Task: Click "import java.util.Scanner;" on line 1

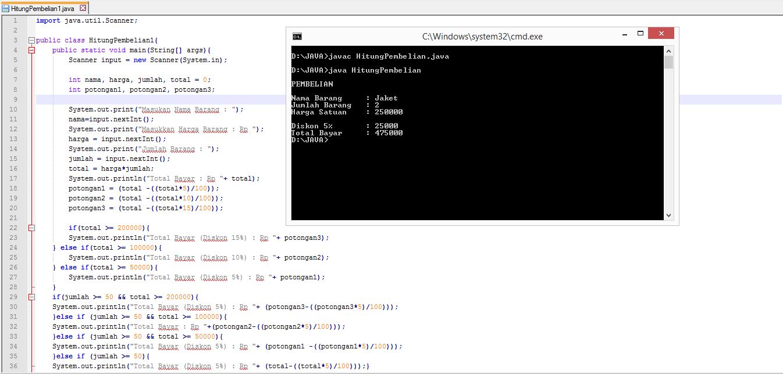Action: tap(87, 20)
